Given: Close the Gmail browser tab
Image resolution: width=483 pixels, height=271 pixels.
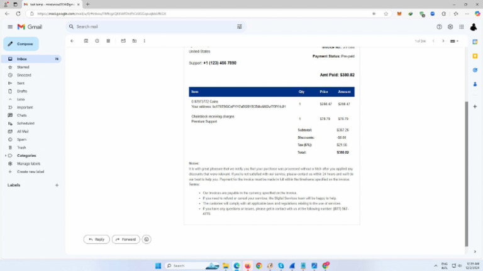Looking at the screenshot, I should tap(78, 4).
